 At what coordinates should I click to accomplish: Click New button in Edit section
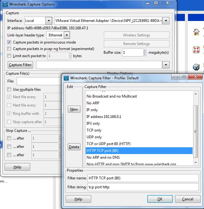pyautogui.click(x=74, y=109)
